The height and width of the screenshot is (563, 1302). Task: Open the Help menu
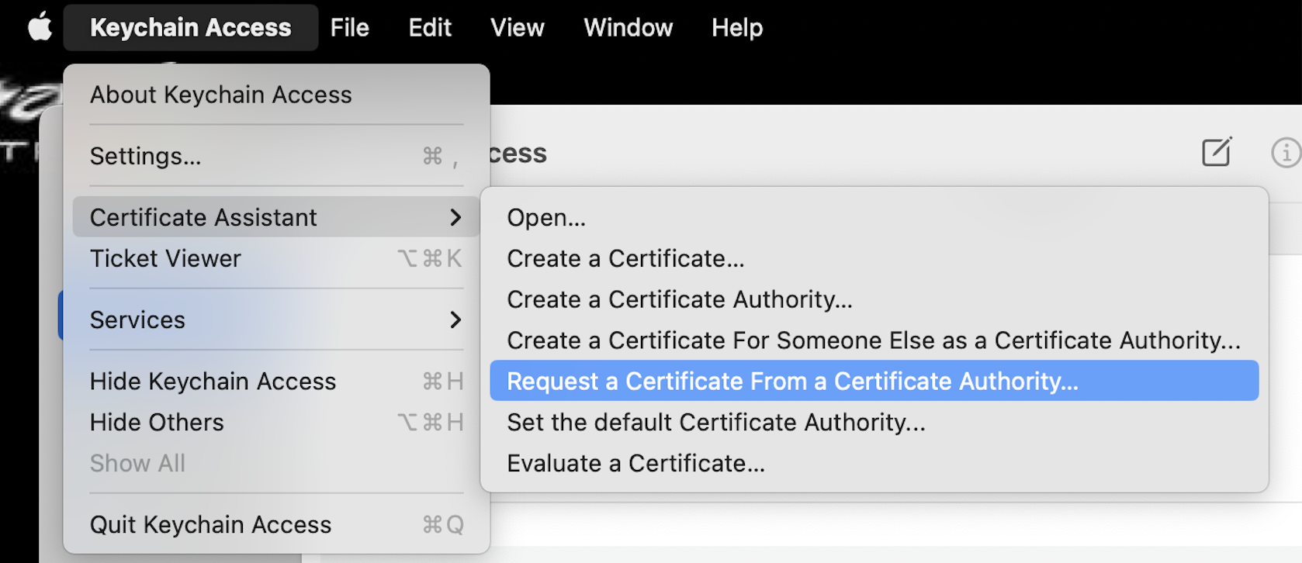[x=736, y=27]
